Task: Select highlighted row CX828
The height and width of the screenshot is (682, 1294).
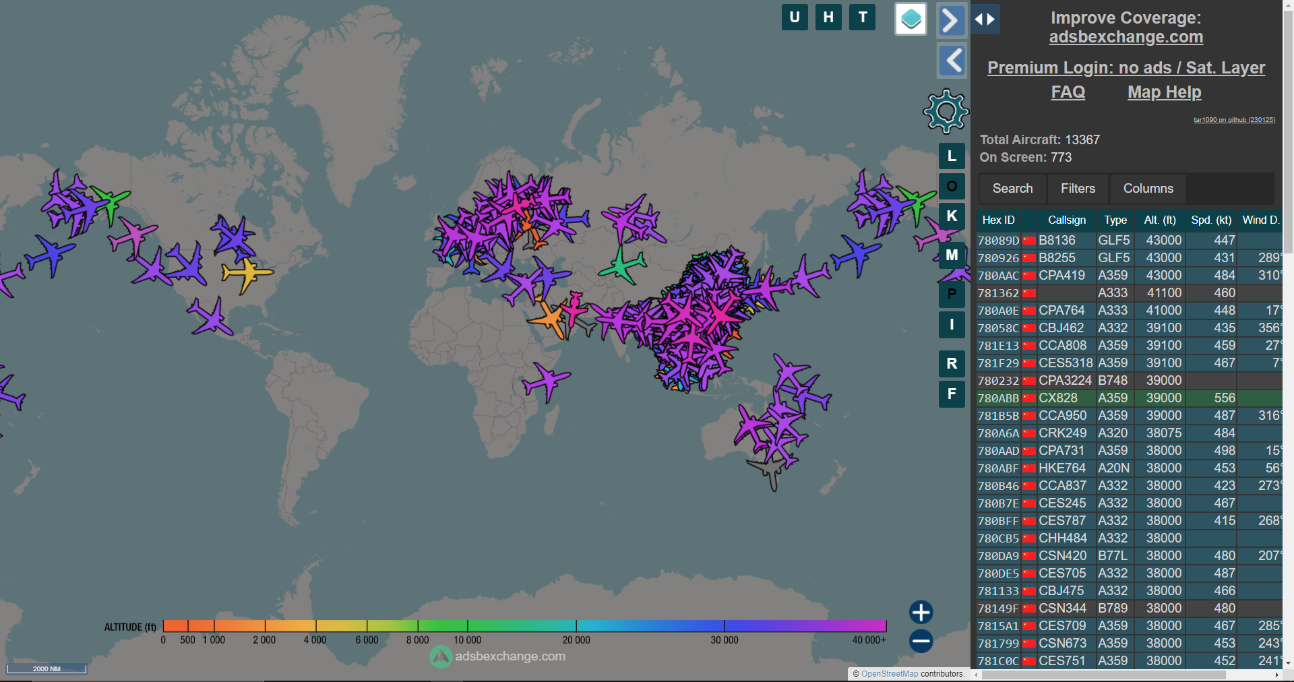Action: click(1129, 398)
